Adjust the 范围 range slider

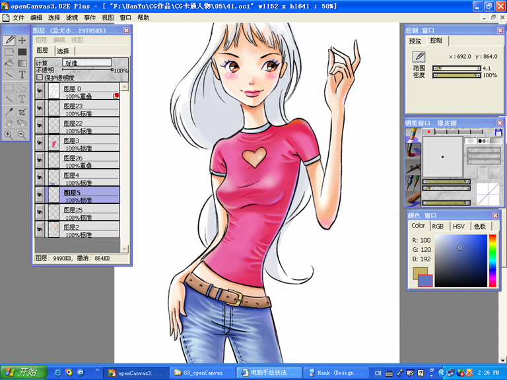pyautogui.click(x=457, y=68)
